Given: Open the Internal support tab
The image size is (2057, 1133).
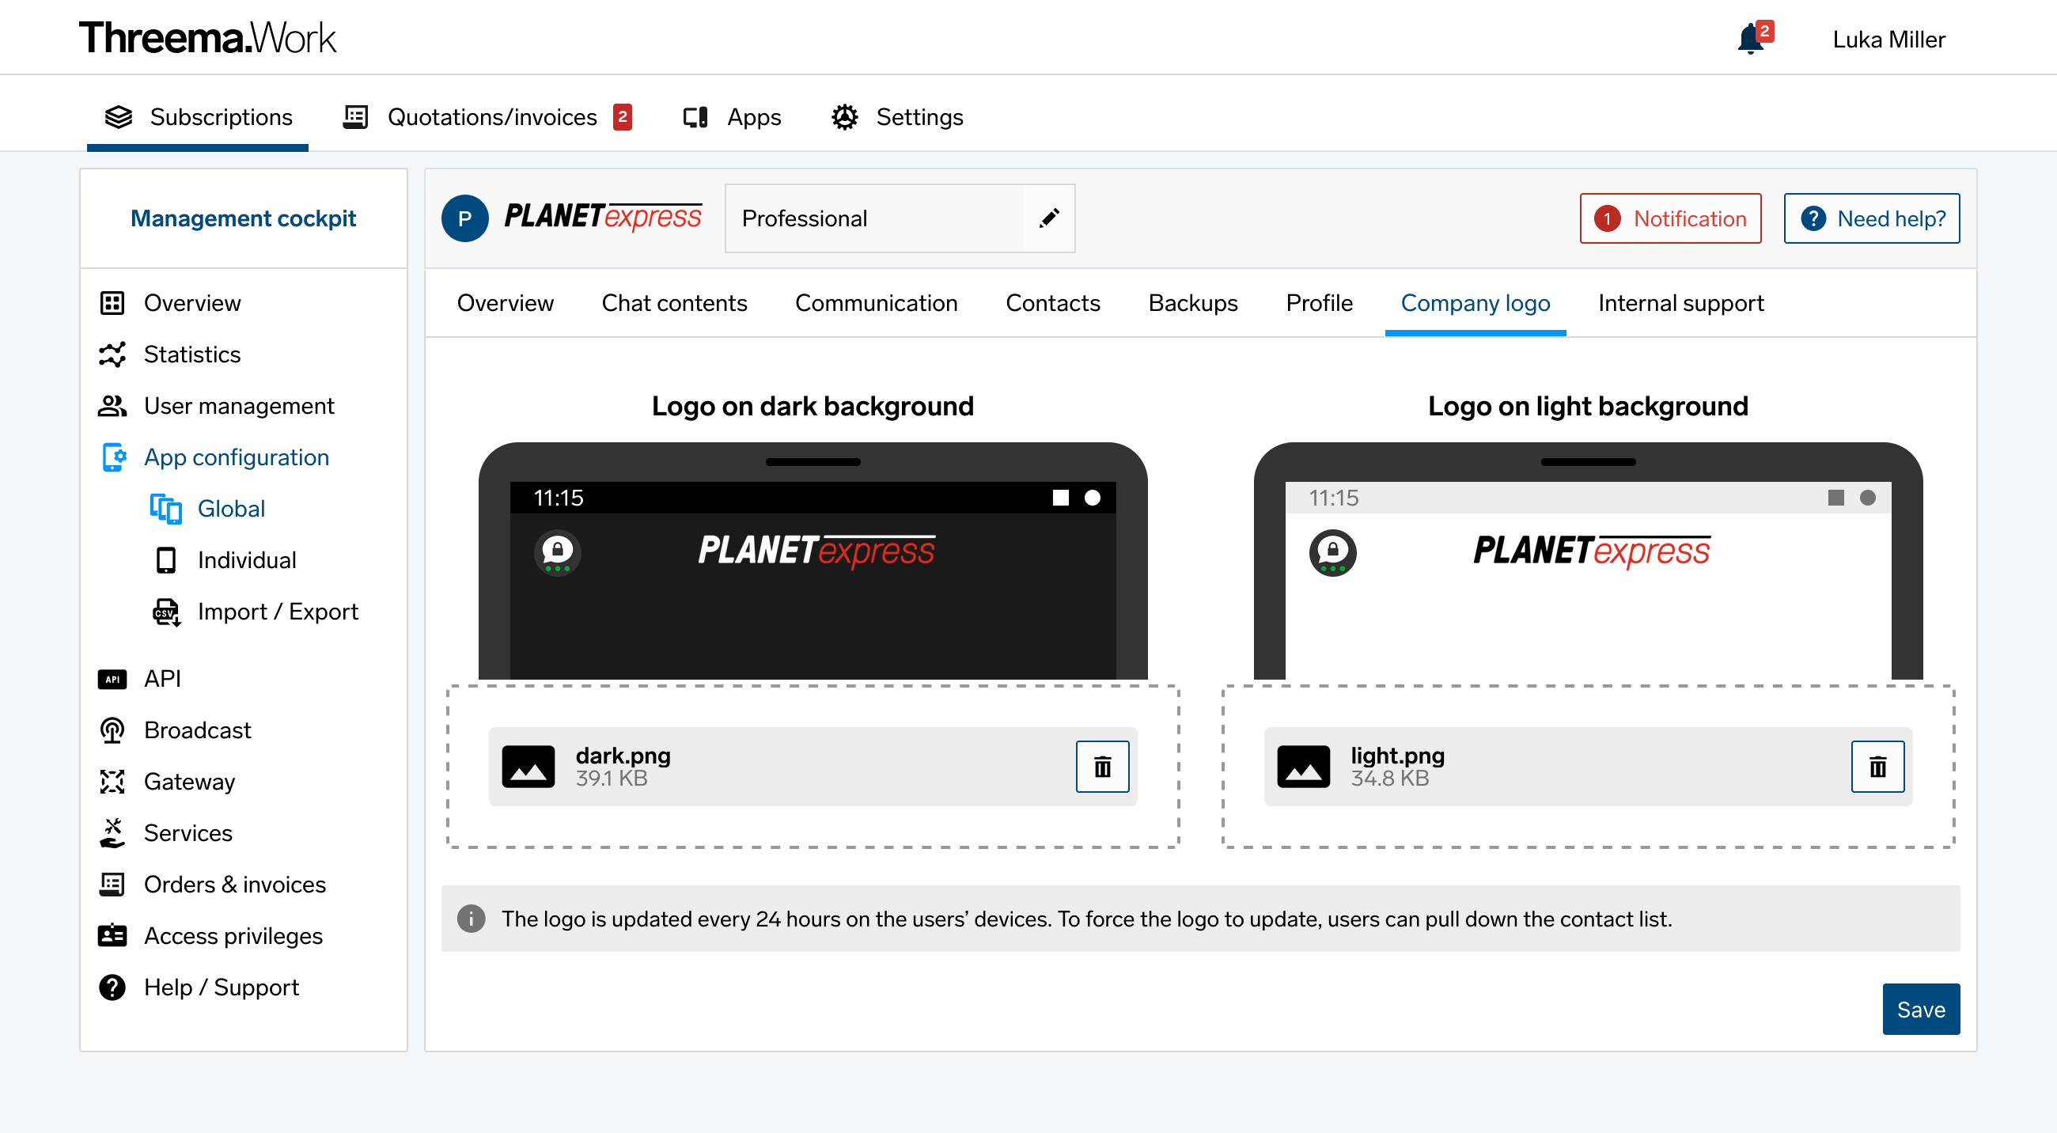Looking at the screenshot, I should tap(1680, 303).
